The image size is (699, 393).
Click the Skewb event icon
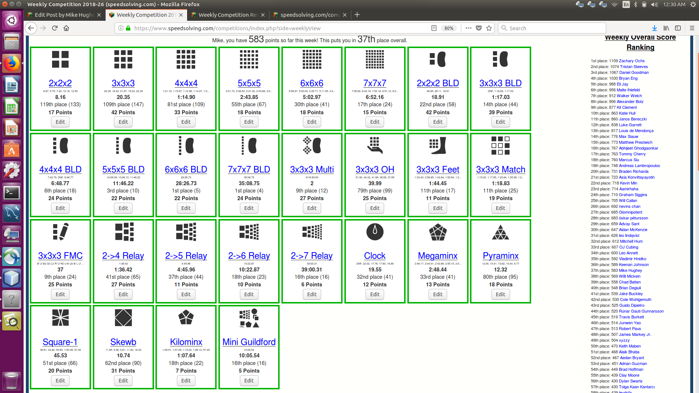click(x=123, y=318)
